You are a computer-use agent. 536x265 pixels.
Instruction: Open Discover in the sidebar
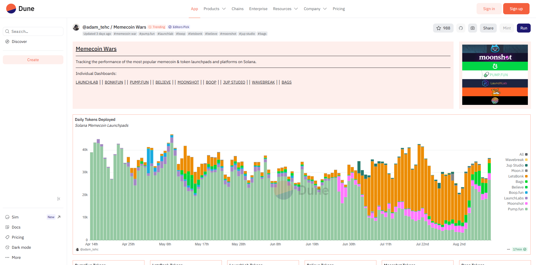coord(19,41)
